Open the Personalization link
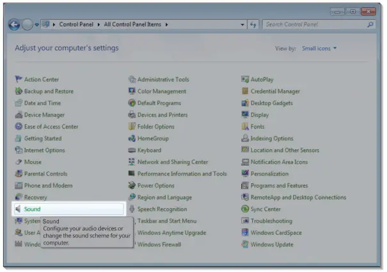The image size is (387, 272). 269,173
